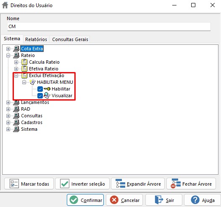This screenshot has height=207, width=221.
Task: Click the Fechar Árvore button
Action: [x=191, y=184]
